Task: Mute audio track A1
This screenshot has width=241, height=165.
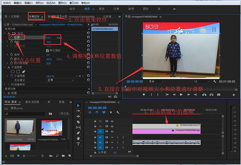Action: (112, 137)
